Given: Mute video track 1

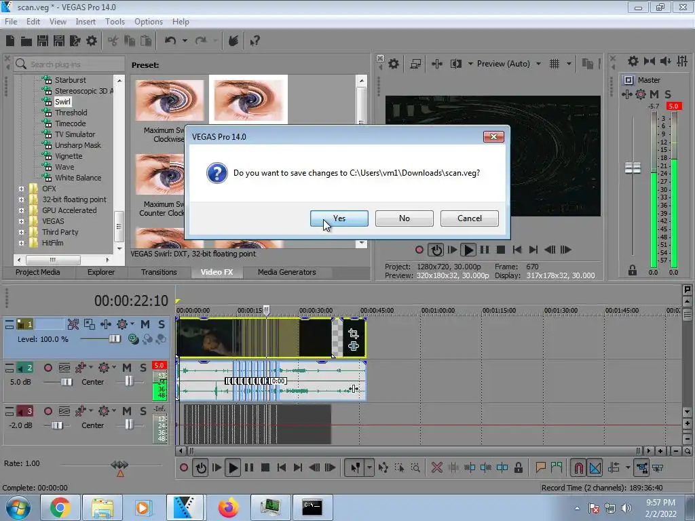Looking at the screenshot, I should tap(145, 324).
